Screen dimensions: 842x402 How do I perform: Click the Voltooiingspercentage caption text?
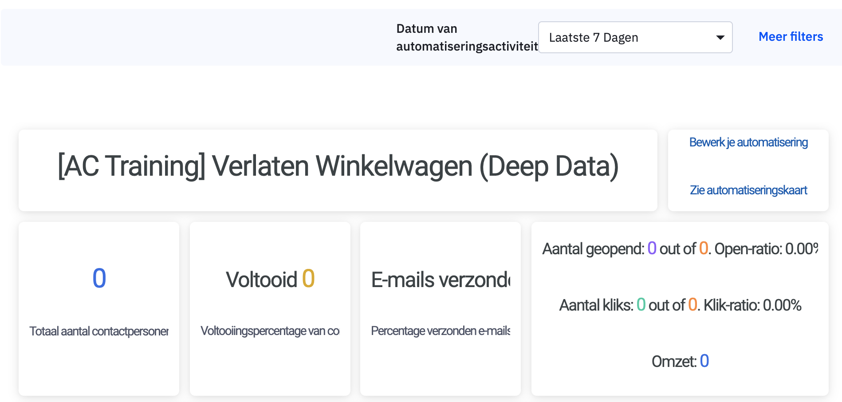[x=270, y=331]
